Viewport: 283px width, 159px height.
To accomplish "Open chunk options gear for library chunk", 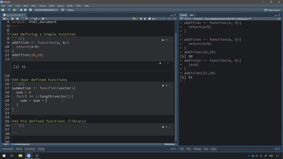I will pos(163,127).
